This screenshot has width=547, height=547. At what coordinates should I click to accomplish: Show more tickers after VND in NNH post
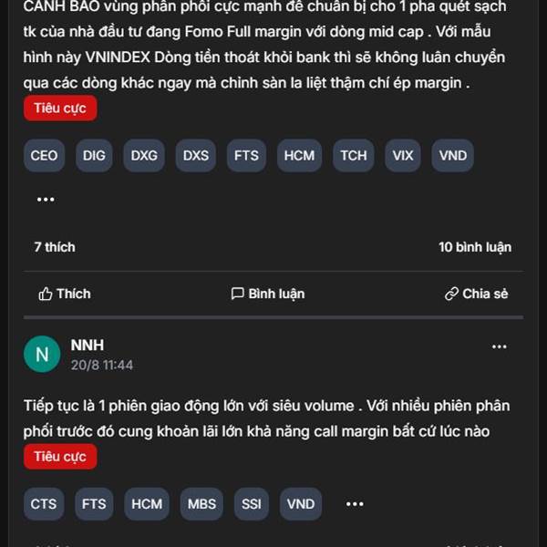pos(355,504)
